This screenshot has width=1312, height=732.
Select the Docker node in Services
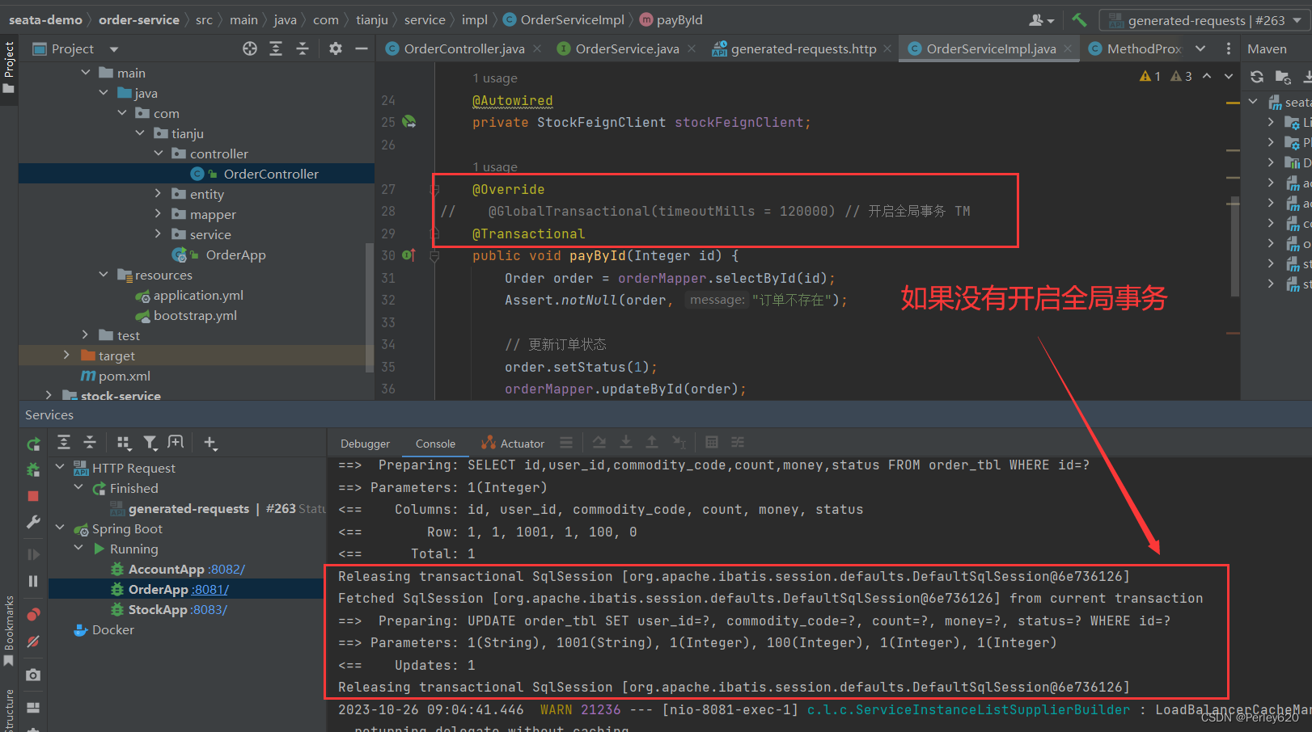(104, 630)
